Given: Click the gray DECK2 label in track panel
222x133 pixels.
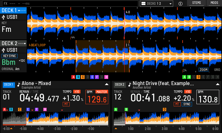Looking at the screenshot, I should click(120, 85).
